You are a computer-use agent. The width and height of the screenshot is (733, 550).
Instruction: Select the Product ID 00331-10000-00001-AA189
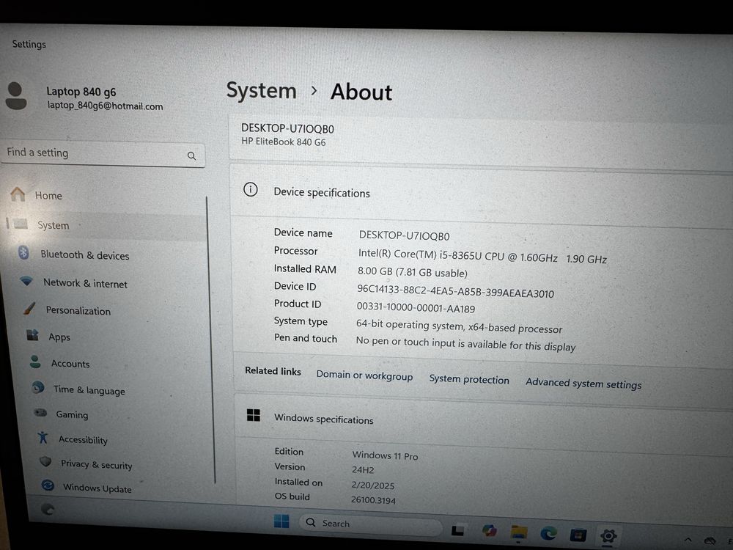click(416, 308)
